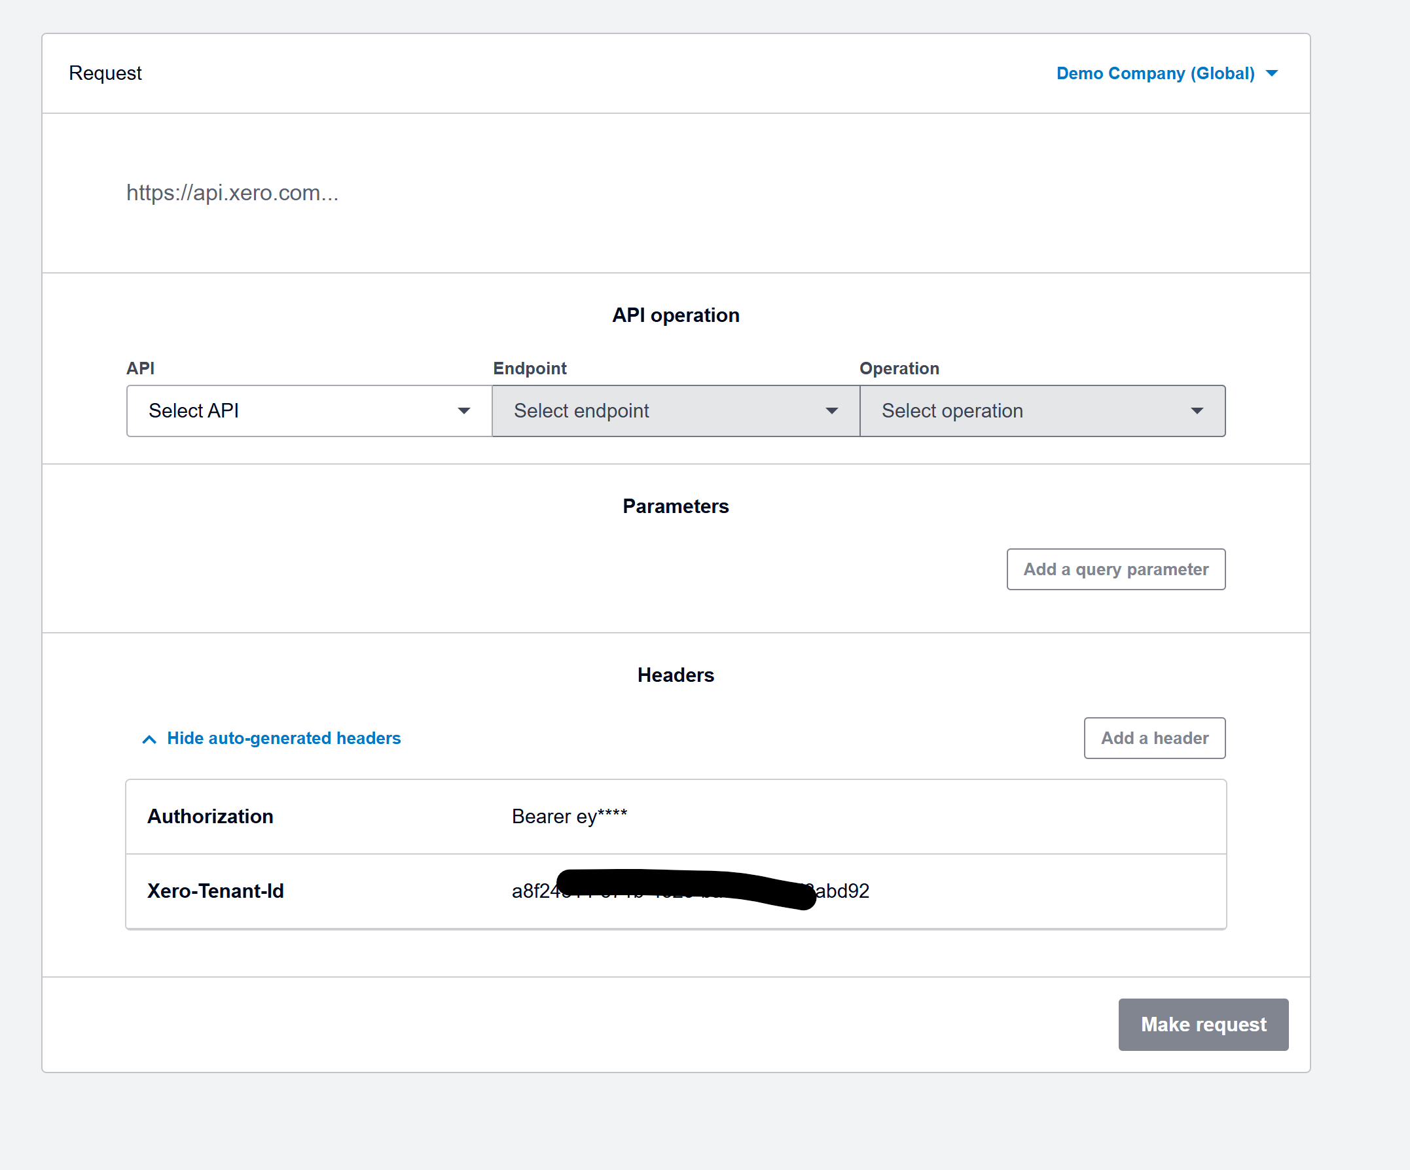The width and height of the screenshot is (1410, 1170).
Task: Click the API operation section heading
Action: [676, 315]
